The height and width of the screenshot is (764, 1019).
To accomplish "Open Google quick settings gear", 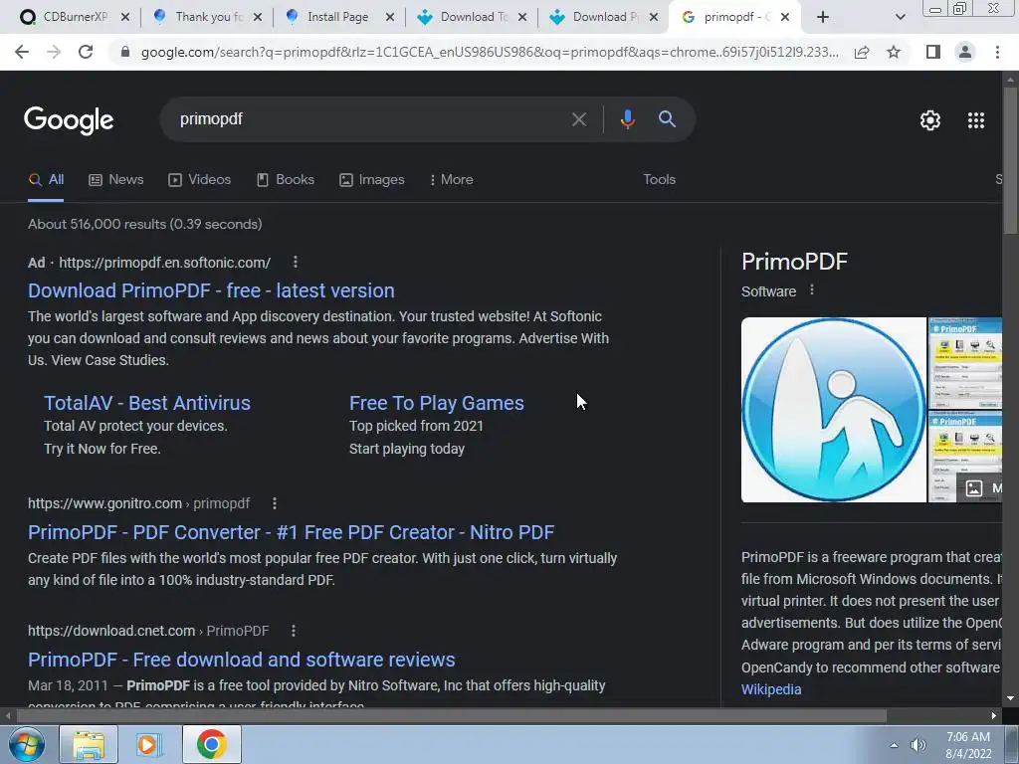I will coord(930,120).
